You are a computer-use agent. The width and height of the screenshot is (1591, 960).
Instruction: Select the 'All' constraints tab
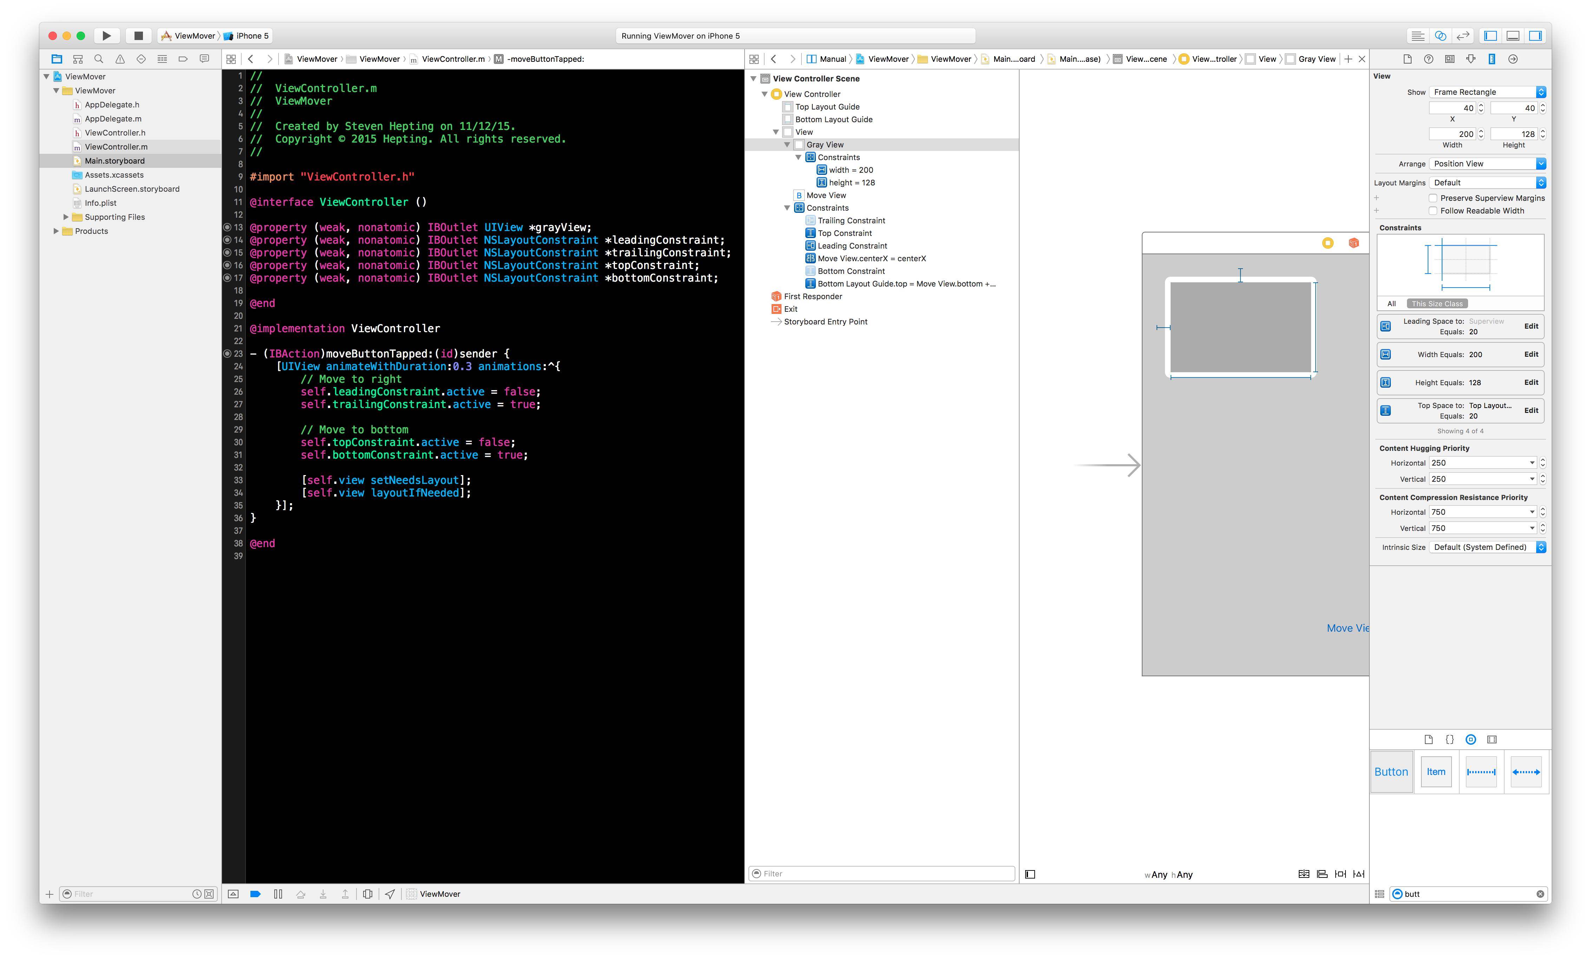tap(1392, 303)
